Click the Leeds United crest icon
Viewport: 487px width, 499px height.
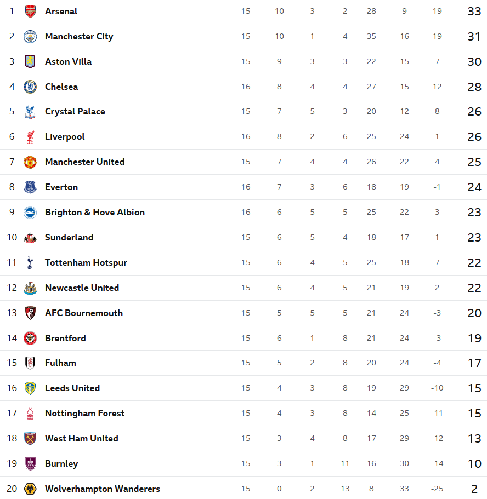(30, 388)
